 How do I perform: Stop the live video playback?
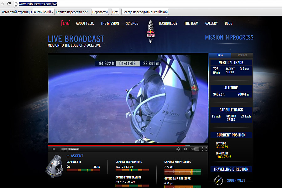[54, 149]
